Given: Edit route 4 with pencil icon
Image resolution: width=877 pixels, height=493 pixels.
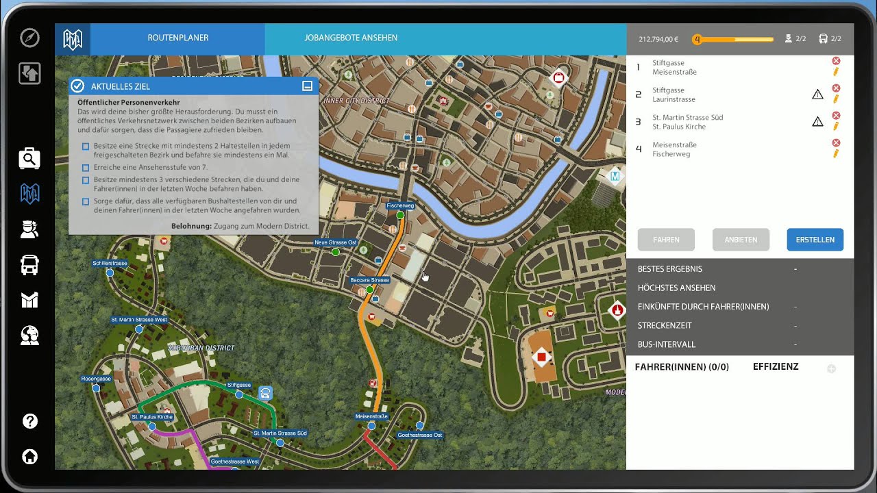Looking at the screenshot, I should (x=836, y=153).
